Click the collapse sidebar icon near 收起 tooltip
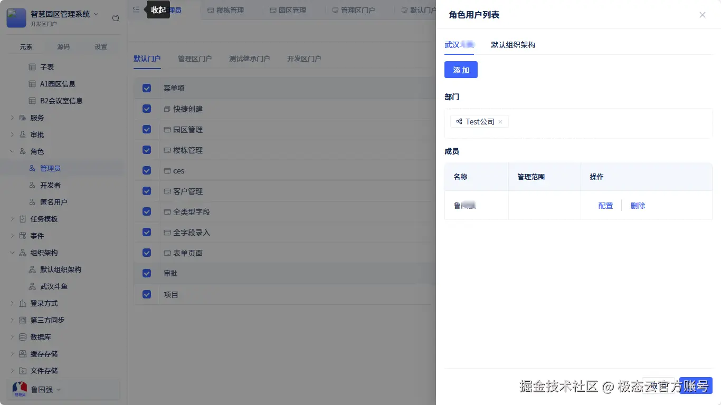Viewport: 721px width, 405px height. pyautogui.click(x=136, y=9)
